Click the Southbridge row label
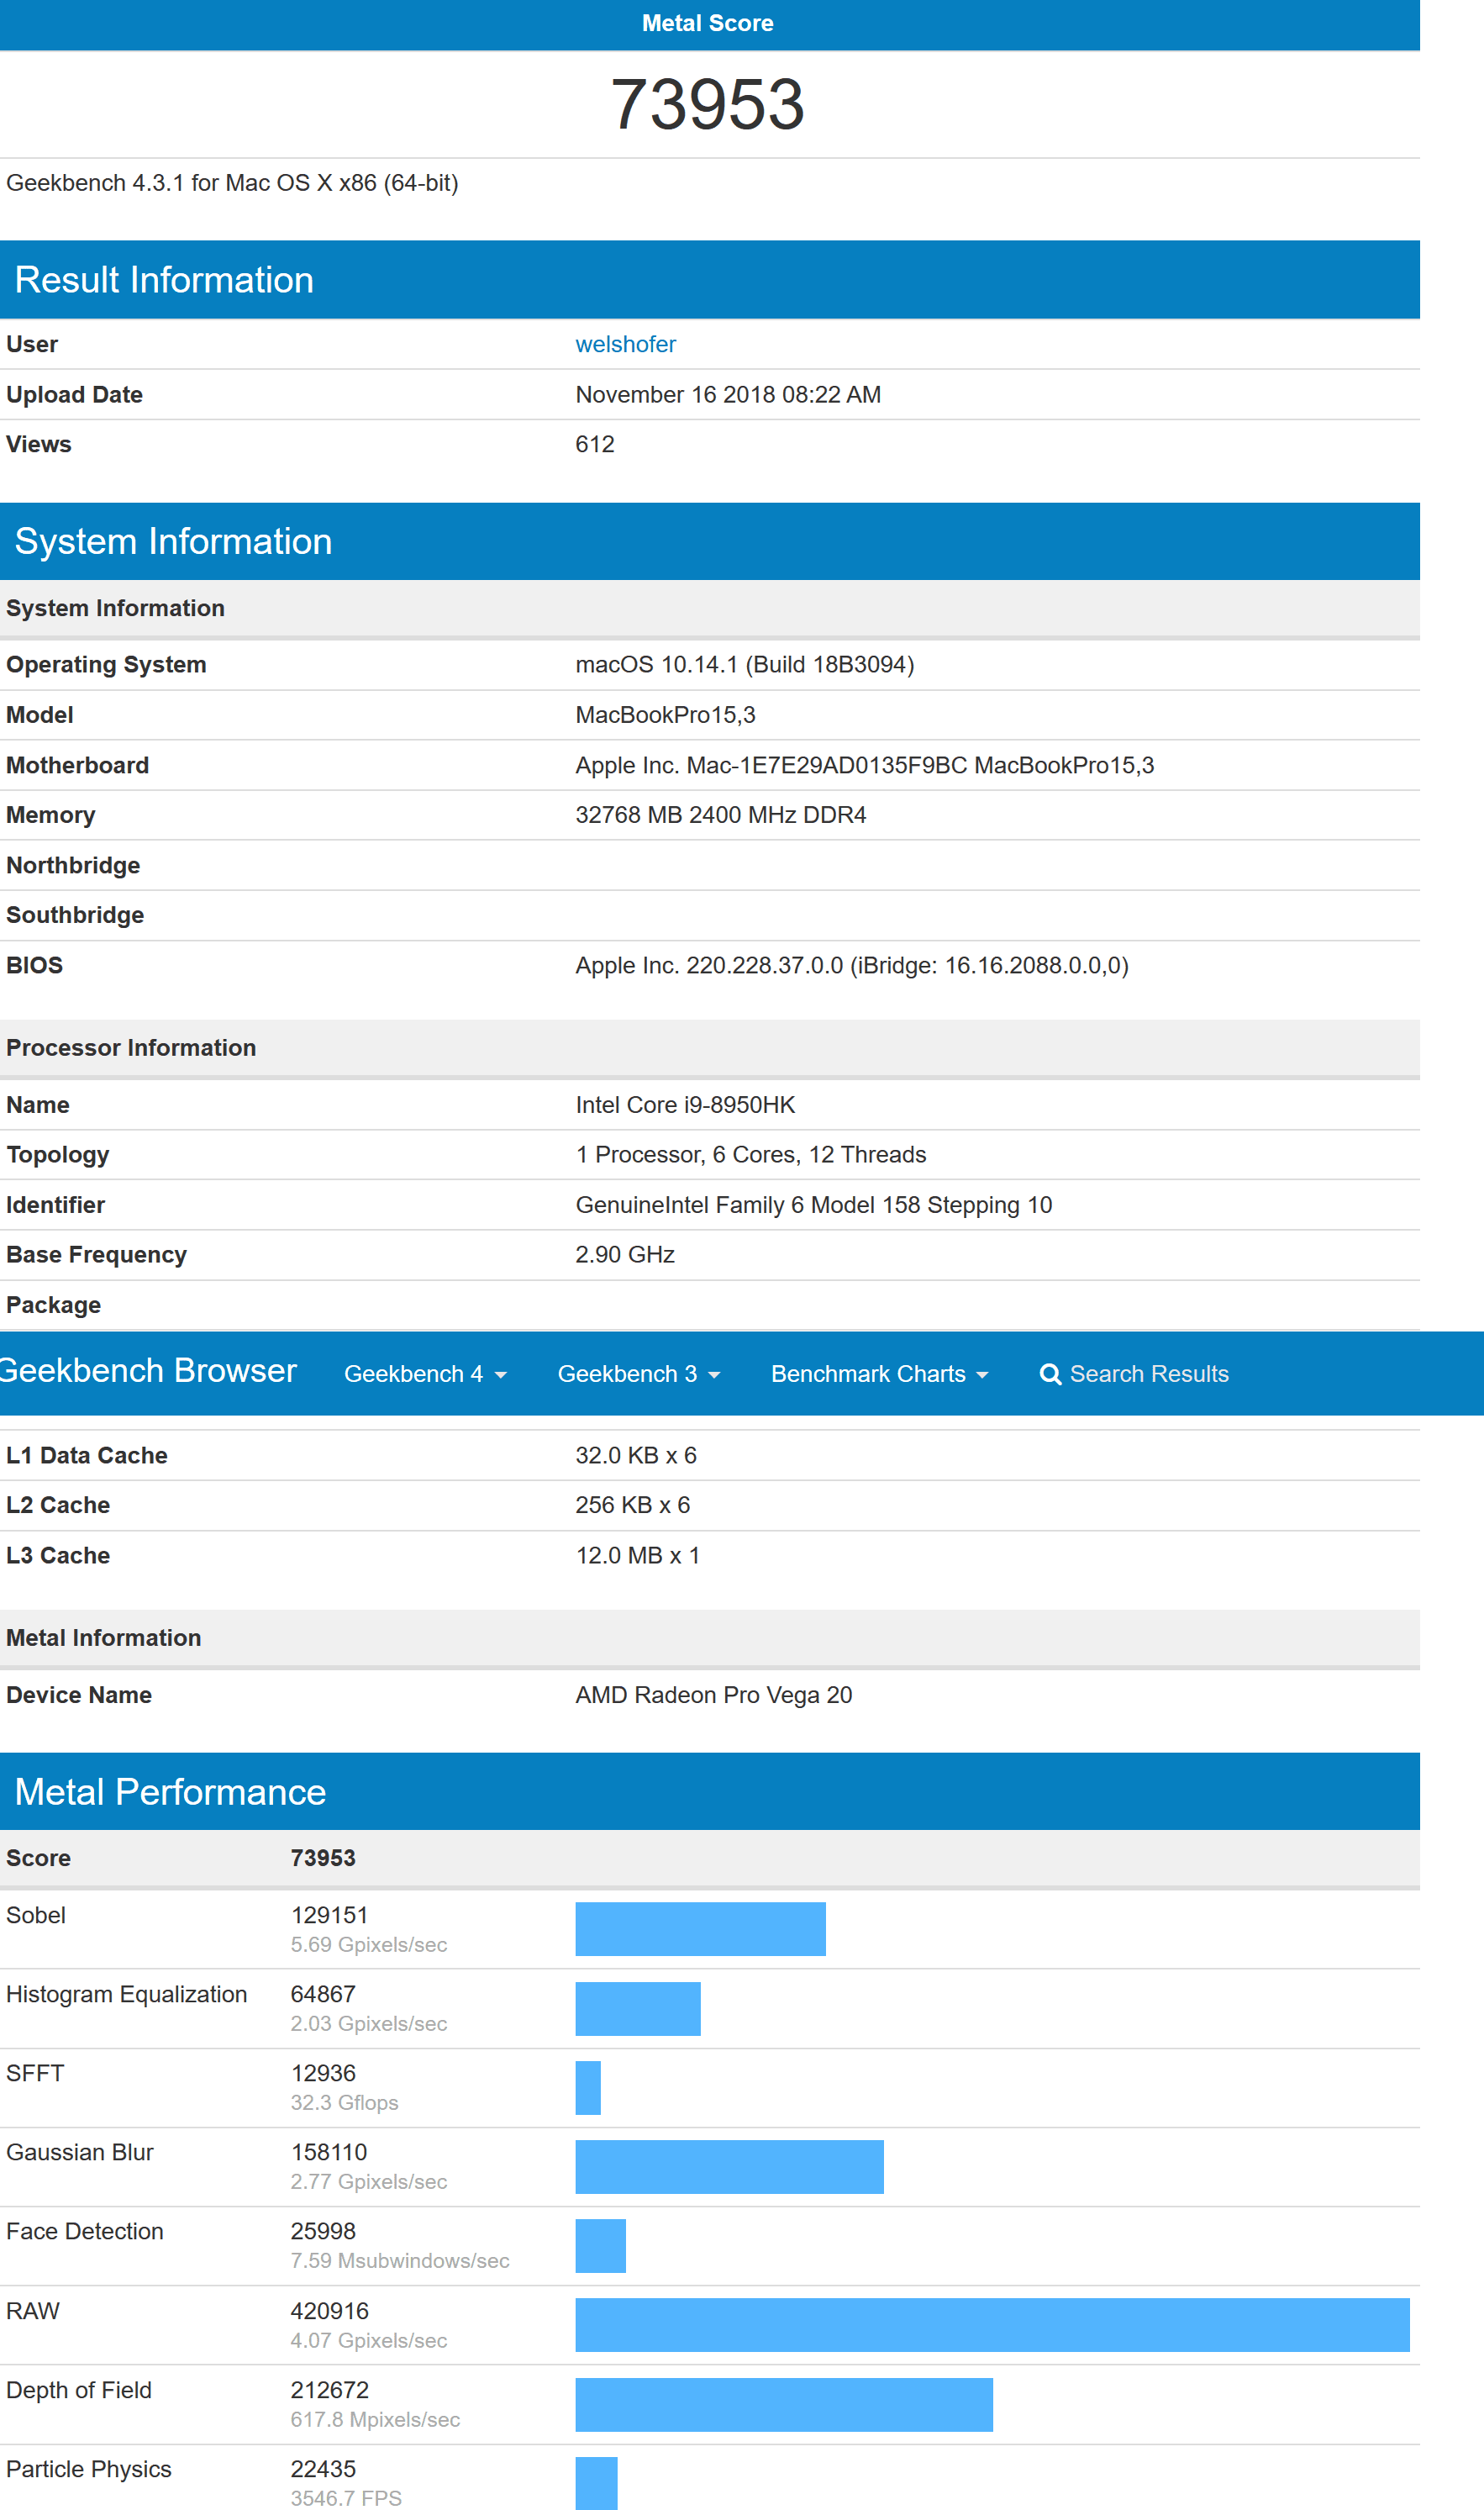The height and width of the screenshot is (2510, 1484). tap(75, 915)
